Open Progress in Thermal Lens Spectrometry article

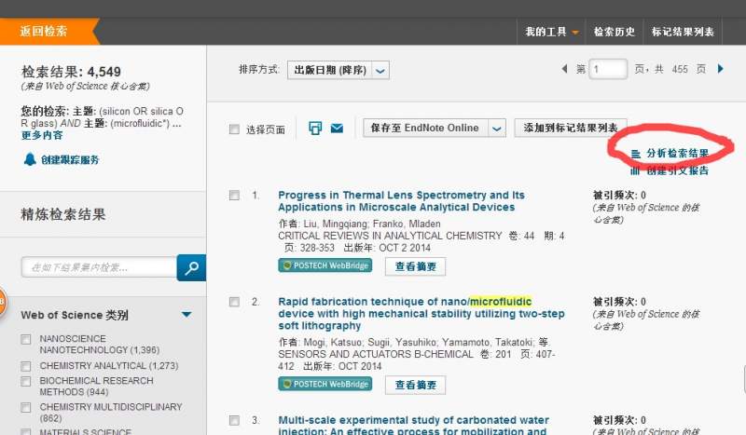click(x=401, y=201)
